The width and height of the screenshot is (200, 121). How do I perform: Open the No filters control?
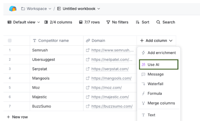click(117, 22)
